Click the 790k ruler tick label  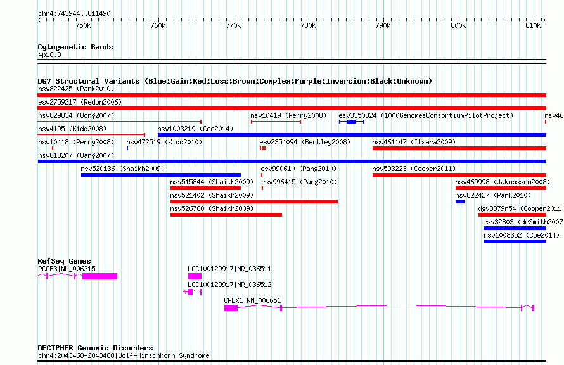point(383,25)
